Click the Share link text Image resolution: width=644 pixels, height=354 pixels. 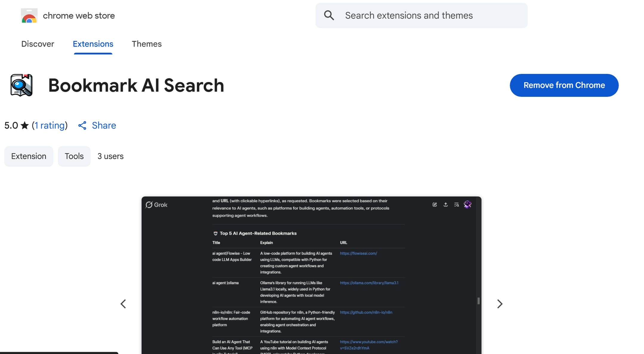point(104,125)
